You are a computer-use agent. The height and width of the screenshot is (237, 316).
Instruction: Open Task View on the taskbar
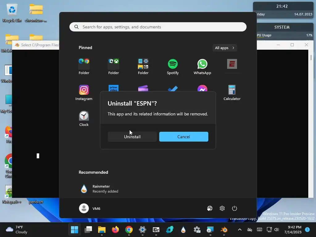(x=88, y=230)
